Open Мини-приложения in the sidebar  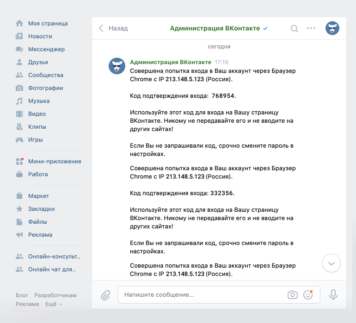(x=55, y=161)
